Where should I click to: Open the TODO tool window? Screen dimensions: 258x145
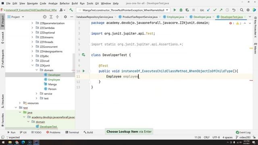click(36, 132)
